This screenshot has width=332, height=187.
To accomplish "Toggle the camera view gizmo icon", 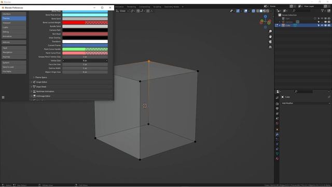I will point(270,42).
